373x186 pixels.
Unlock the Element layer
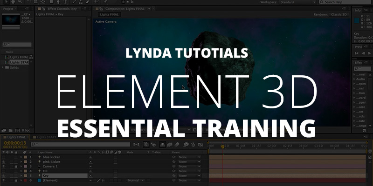click(x=16, y=180)
